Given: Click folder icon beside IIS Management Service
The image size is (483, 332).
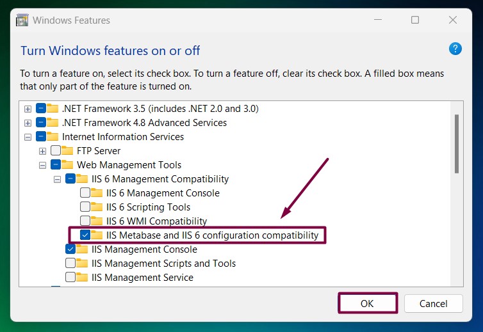Looking at the screenshot, I should 82,277.
